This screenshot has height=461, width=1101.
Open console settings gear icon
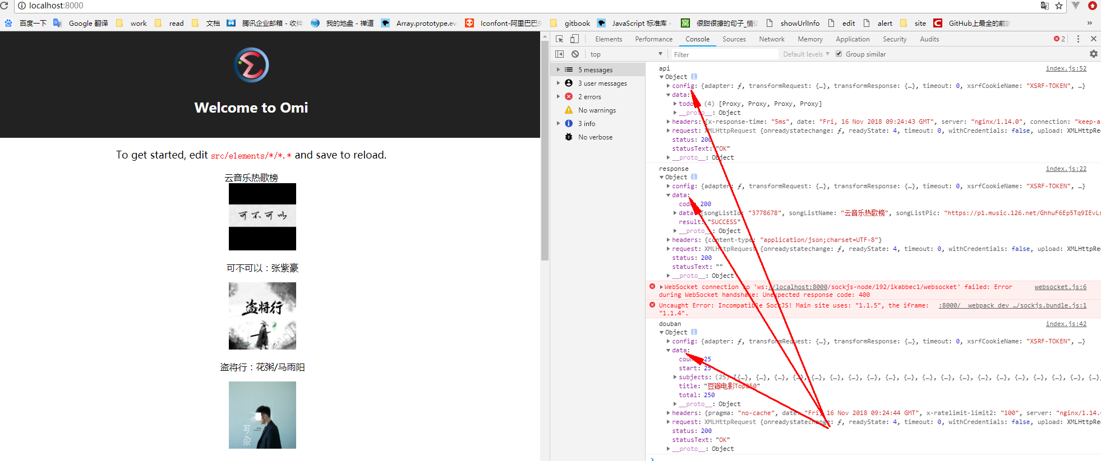[1093, 54]
